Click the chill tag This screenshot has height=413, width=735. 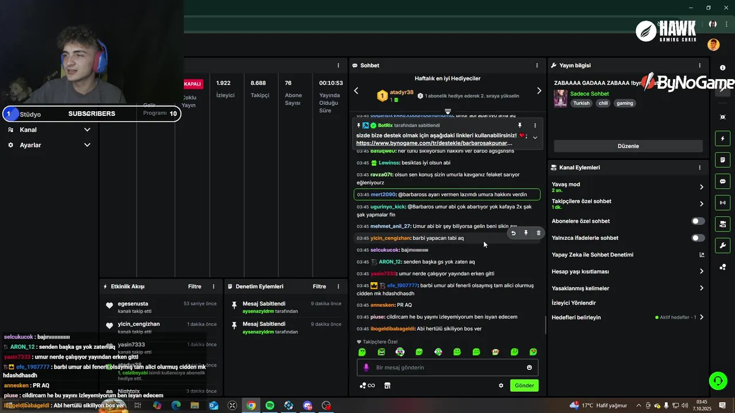coord(603,103)
